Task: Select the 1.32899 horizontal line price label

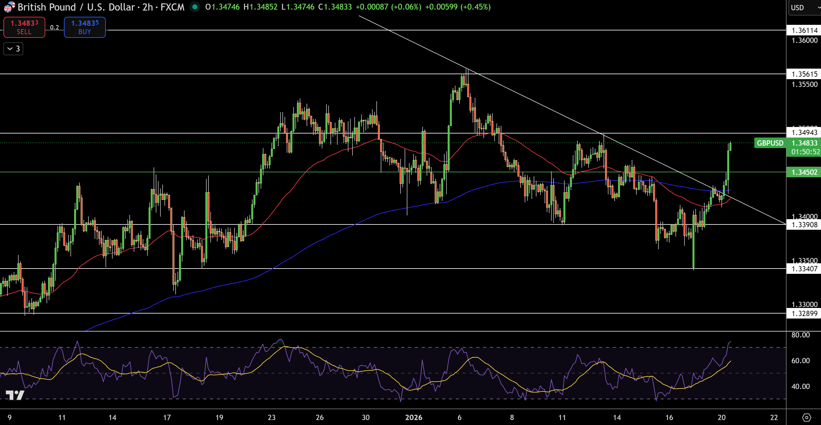Action: point(805,313)
